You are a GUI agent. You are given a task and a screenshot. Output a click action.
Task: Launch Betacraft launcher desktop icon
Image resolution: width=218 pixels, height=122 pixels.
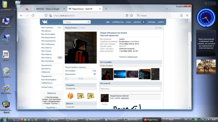coord(6,104)
